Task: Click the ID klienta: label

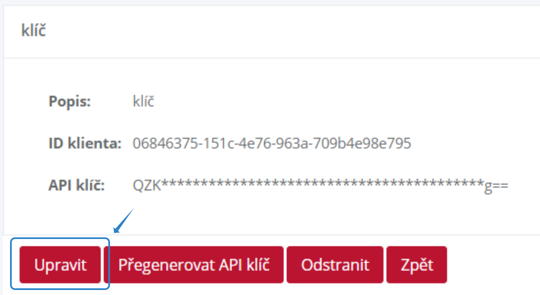Action: [85, 143]
